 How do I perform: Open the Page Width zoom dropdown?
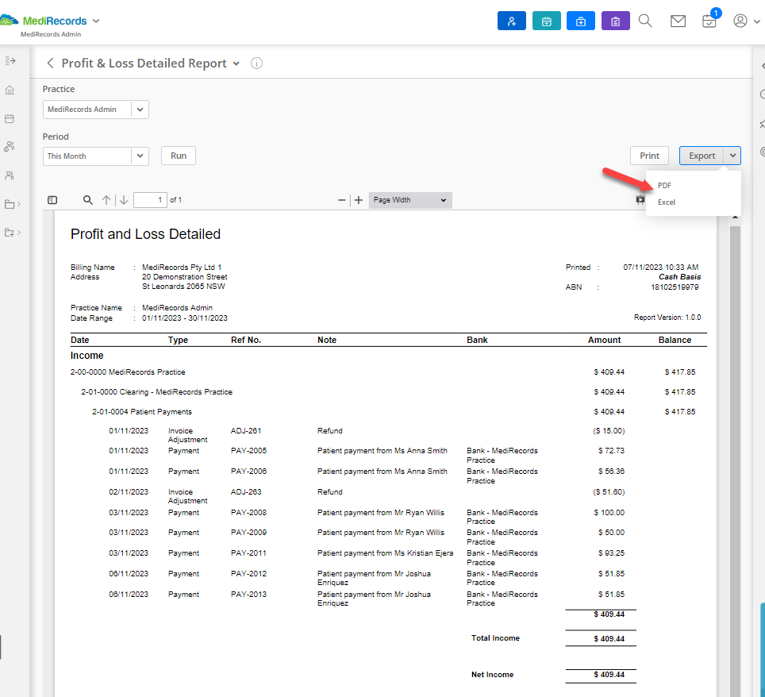(x=410, y=200)
